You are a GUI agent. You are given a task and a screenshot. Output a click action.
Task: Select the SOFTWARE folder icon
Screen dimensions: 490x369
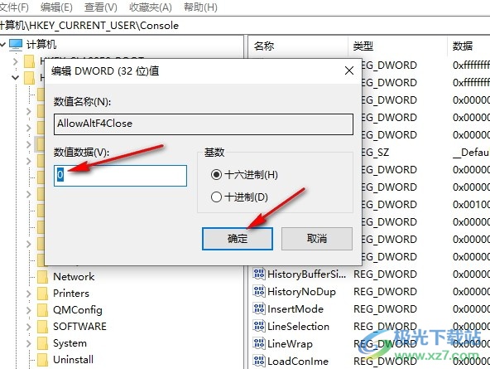click(42, 327)
